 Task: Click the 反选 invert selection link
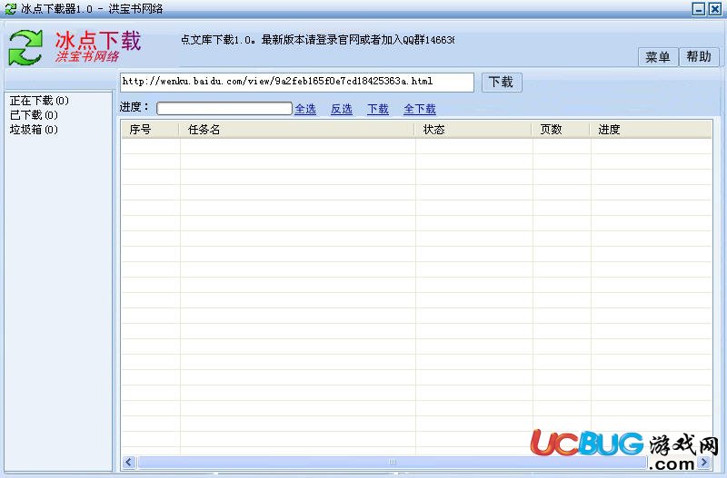coord(342,109)
